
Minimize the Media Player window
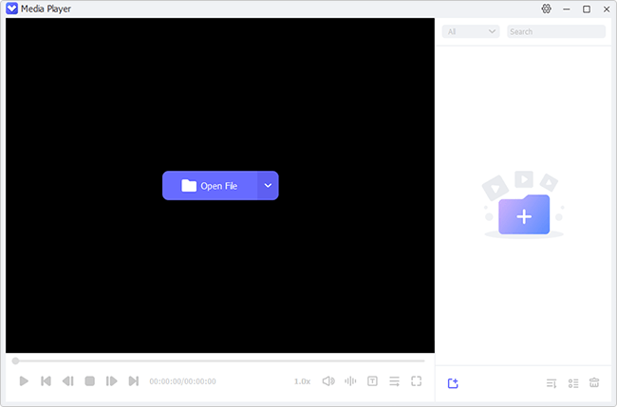pyautogui.click(x=567, y=9)
